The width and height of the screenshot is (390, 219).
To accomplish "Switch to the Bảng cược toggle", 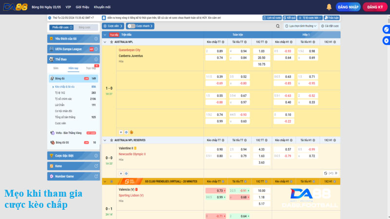I will [85, 27].
